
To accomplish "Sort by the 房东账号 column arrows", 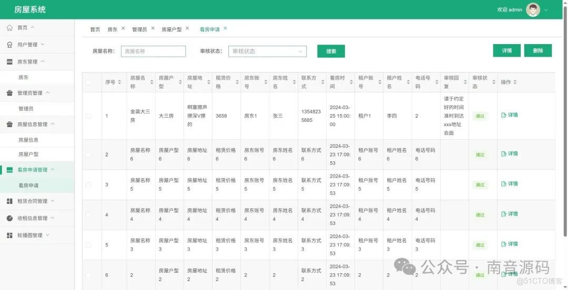I will tap(266, 82).
